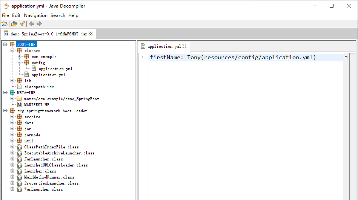Click the classes package icon
The width and height of the screenshot is (358, 200).
20,50
